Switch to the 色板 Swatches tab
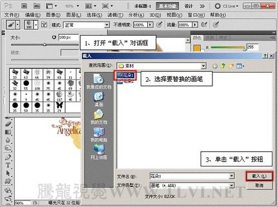This screenshot has height=207, width=278. pos(210,38)
